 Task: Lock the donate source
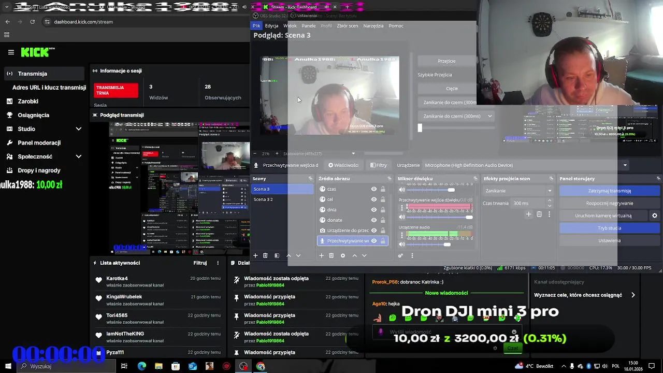point(383,220)
